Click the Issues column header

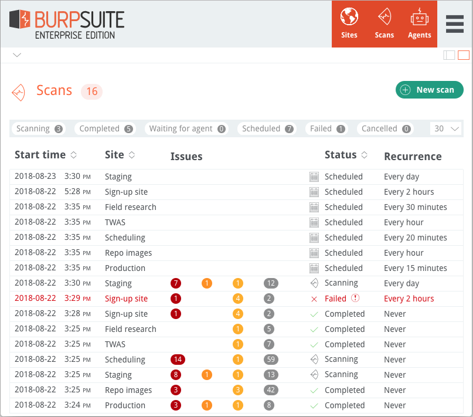tap(186, 157)
